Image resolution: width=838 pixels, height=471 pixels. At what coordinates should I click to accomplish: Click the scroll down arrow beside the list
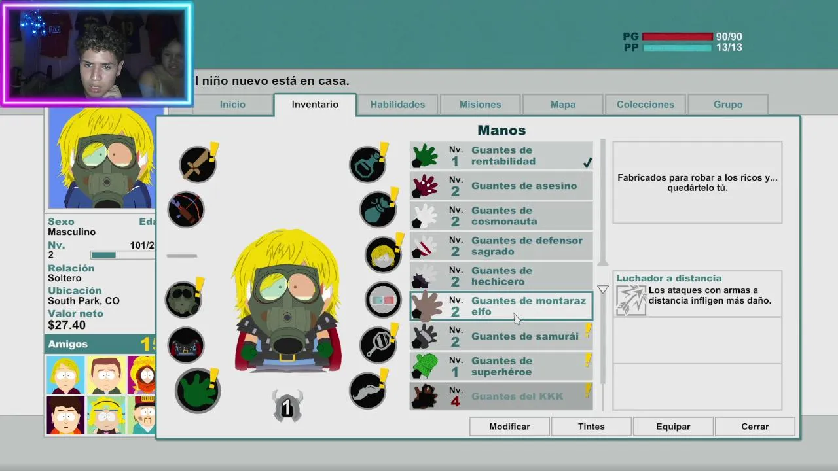point(603,289)
